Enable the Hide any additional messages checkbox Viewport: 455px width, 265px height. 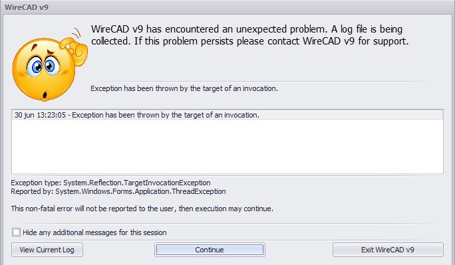pyautogui.click(x=16, y=232)
